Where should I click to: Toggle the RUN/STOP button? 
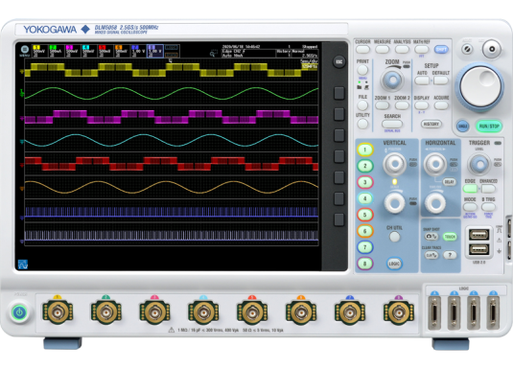(489, 127)
